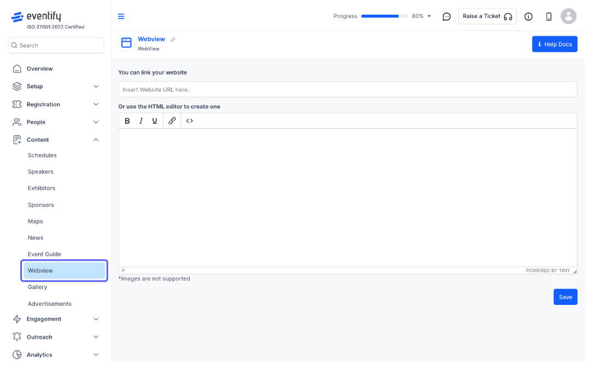The image size is (589, 366).
Task: Open Speakers in sidebar
Action: coord(40,172)
